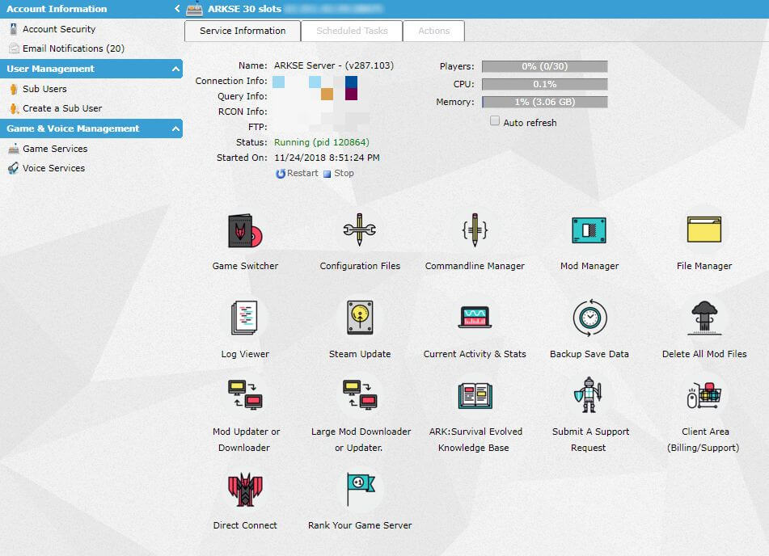Screen dimensions: 769x556
Task: Switch to the Actions tab
Action: pos(433,31)
